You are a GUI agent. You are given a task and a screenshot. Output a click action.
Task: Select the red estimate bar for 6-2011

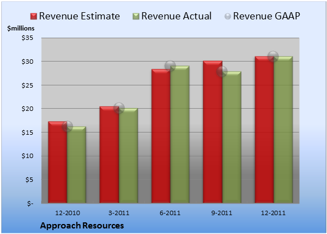coord(161,136)
